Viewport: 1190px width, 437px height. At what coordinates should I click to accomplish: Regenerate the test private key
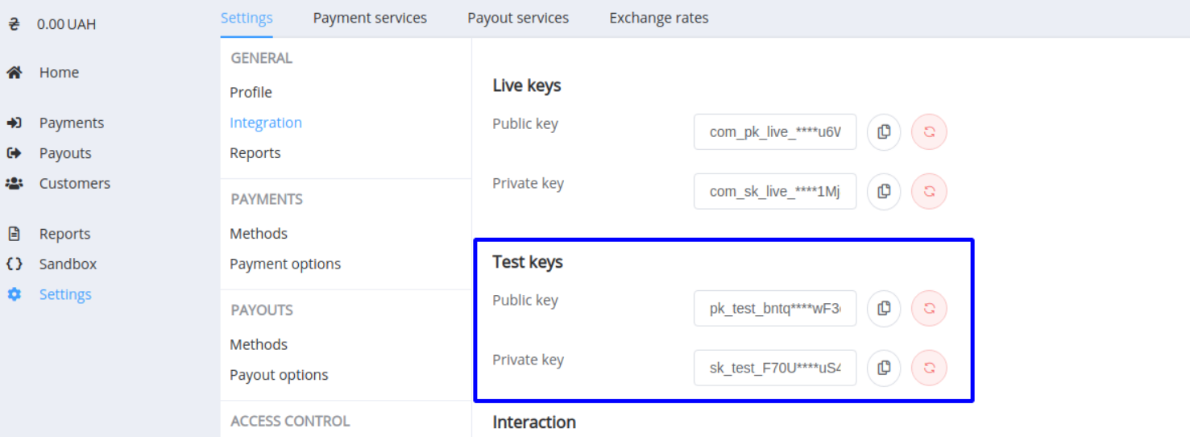click(929, 368)
